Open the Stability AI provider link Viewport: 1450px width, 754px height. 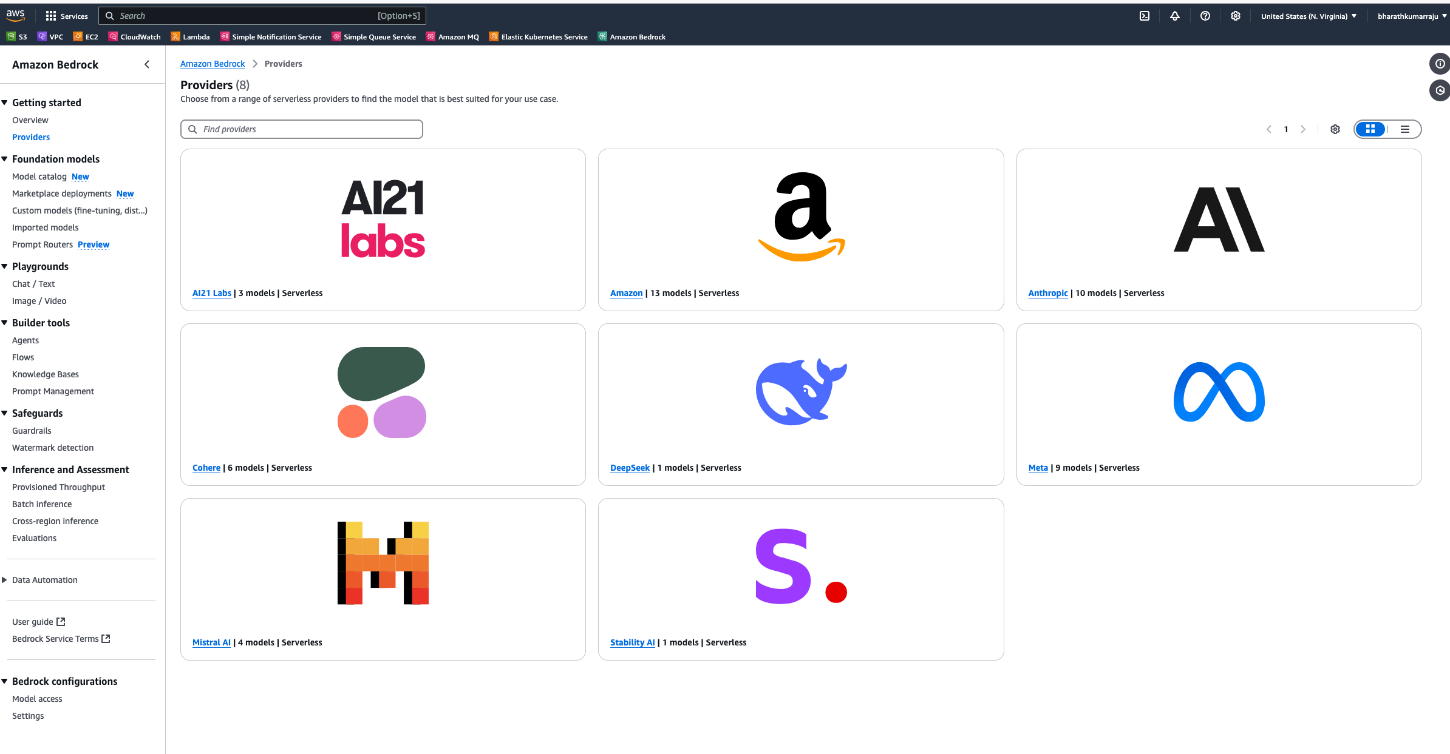pyautogui.click(x=633, y=642)
